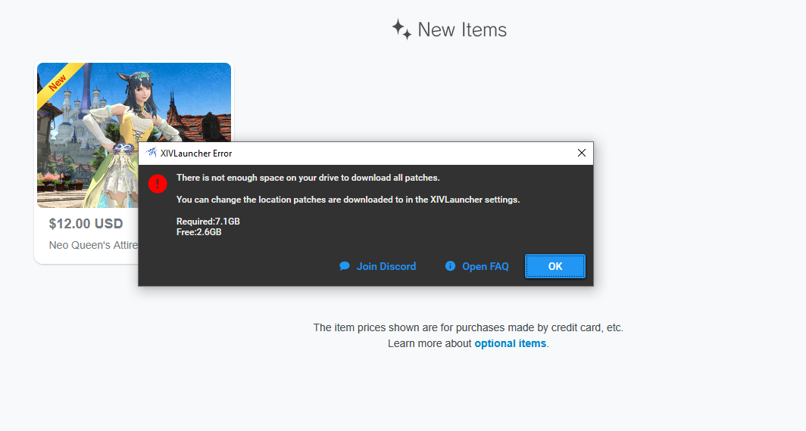This screenshot has width=806, height=431.
Task: Click the XIVLauncher title bar icon
Action: coord(152,153)
